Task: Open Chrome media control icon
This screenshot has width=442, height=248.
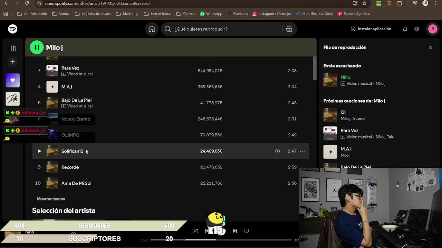Action: (x=415, y=3)
